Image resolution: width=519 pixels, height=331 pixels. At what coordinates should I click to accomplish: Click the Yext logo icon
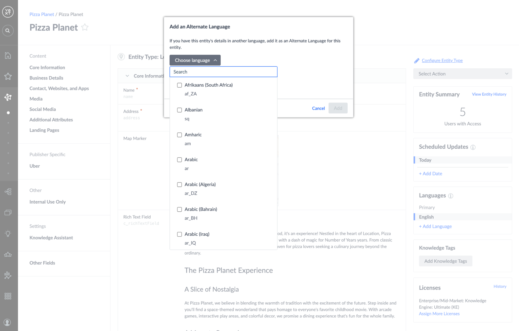[x=8, y=12]
